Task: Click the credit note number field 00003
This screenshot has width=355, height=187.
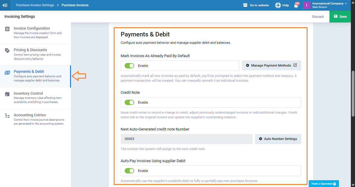Action: tap(187, 139)
